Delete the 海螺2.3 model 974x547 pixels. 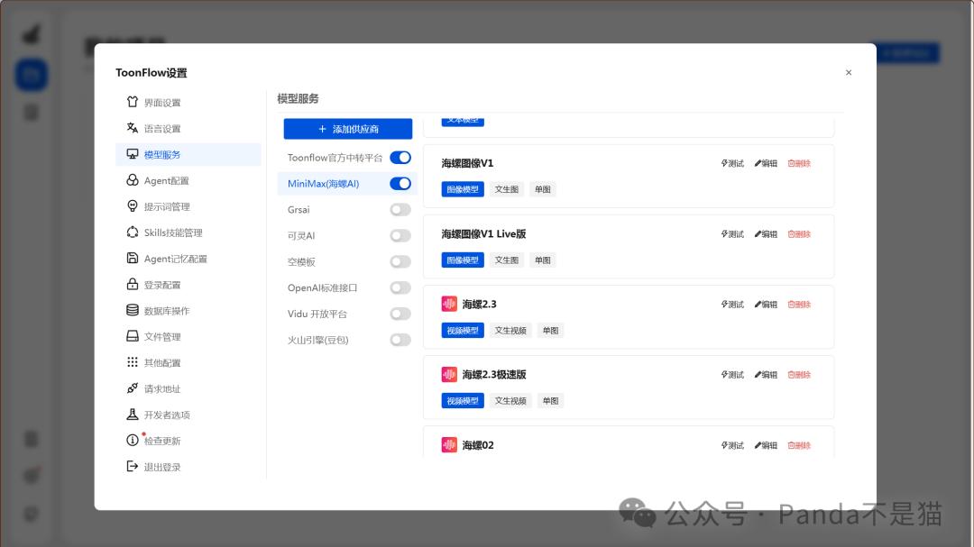coord(799,305)
